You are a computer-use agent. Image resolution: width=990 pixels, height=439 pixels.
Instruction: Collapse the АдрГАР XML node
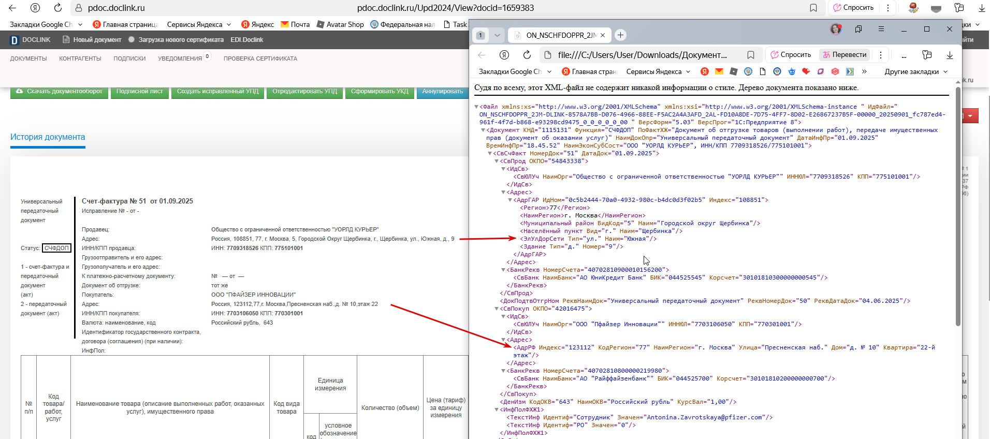point(510,200)
